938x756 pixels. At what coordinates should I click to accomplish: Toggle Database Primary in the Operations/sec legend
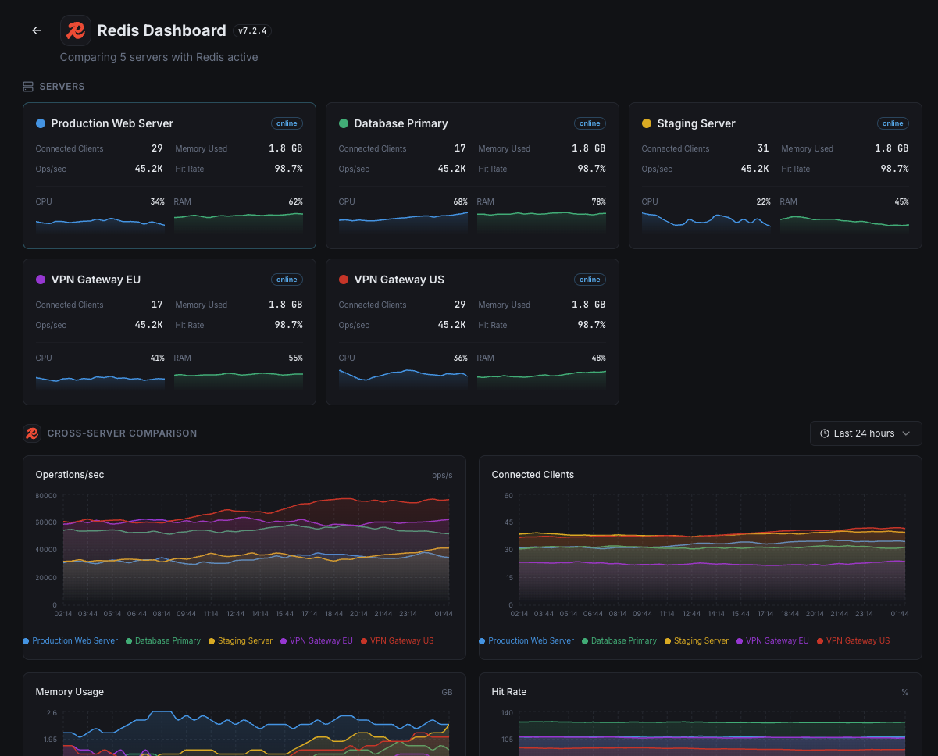coord(162,640)
